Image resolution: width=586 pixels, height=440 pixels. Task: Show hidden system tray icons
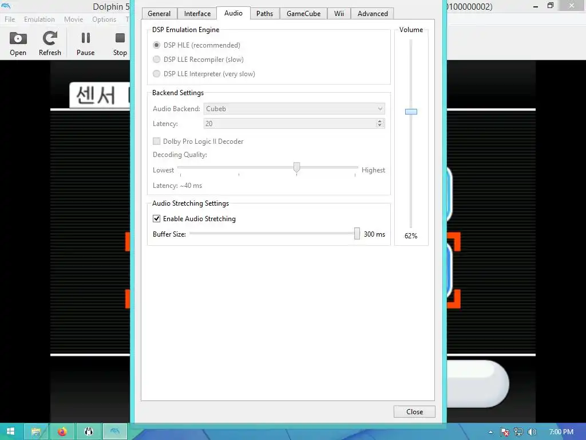coord(490,432)
